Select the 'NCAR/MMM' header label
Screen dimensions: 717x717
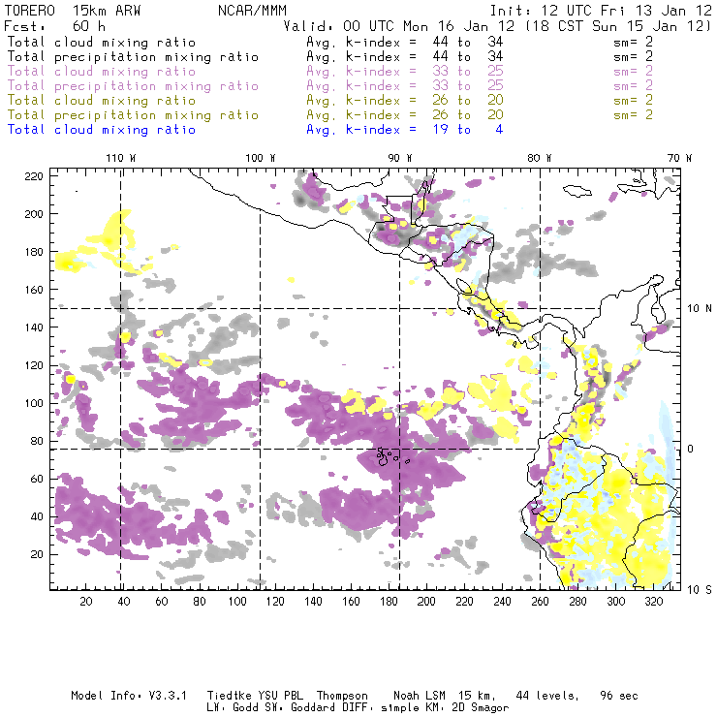click(x=252, y=11)
